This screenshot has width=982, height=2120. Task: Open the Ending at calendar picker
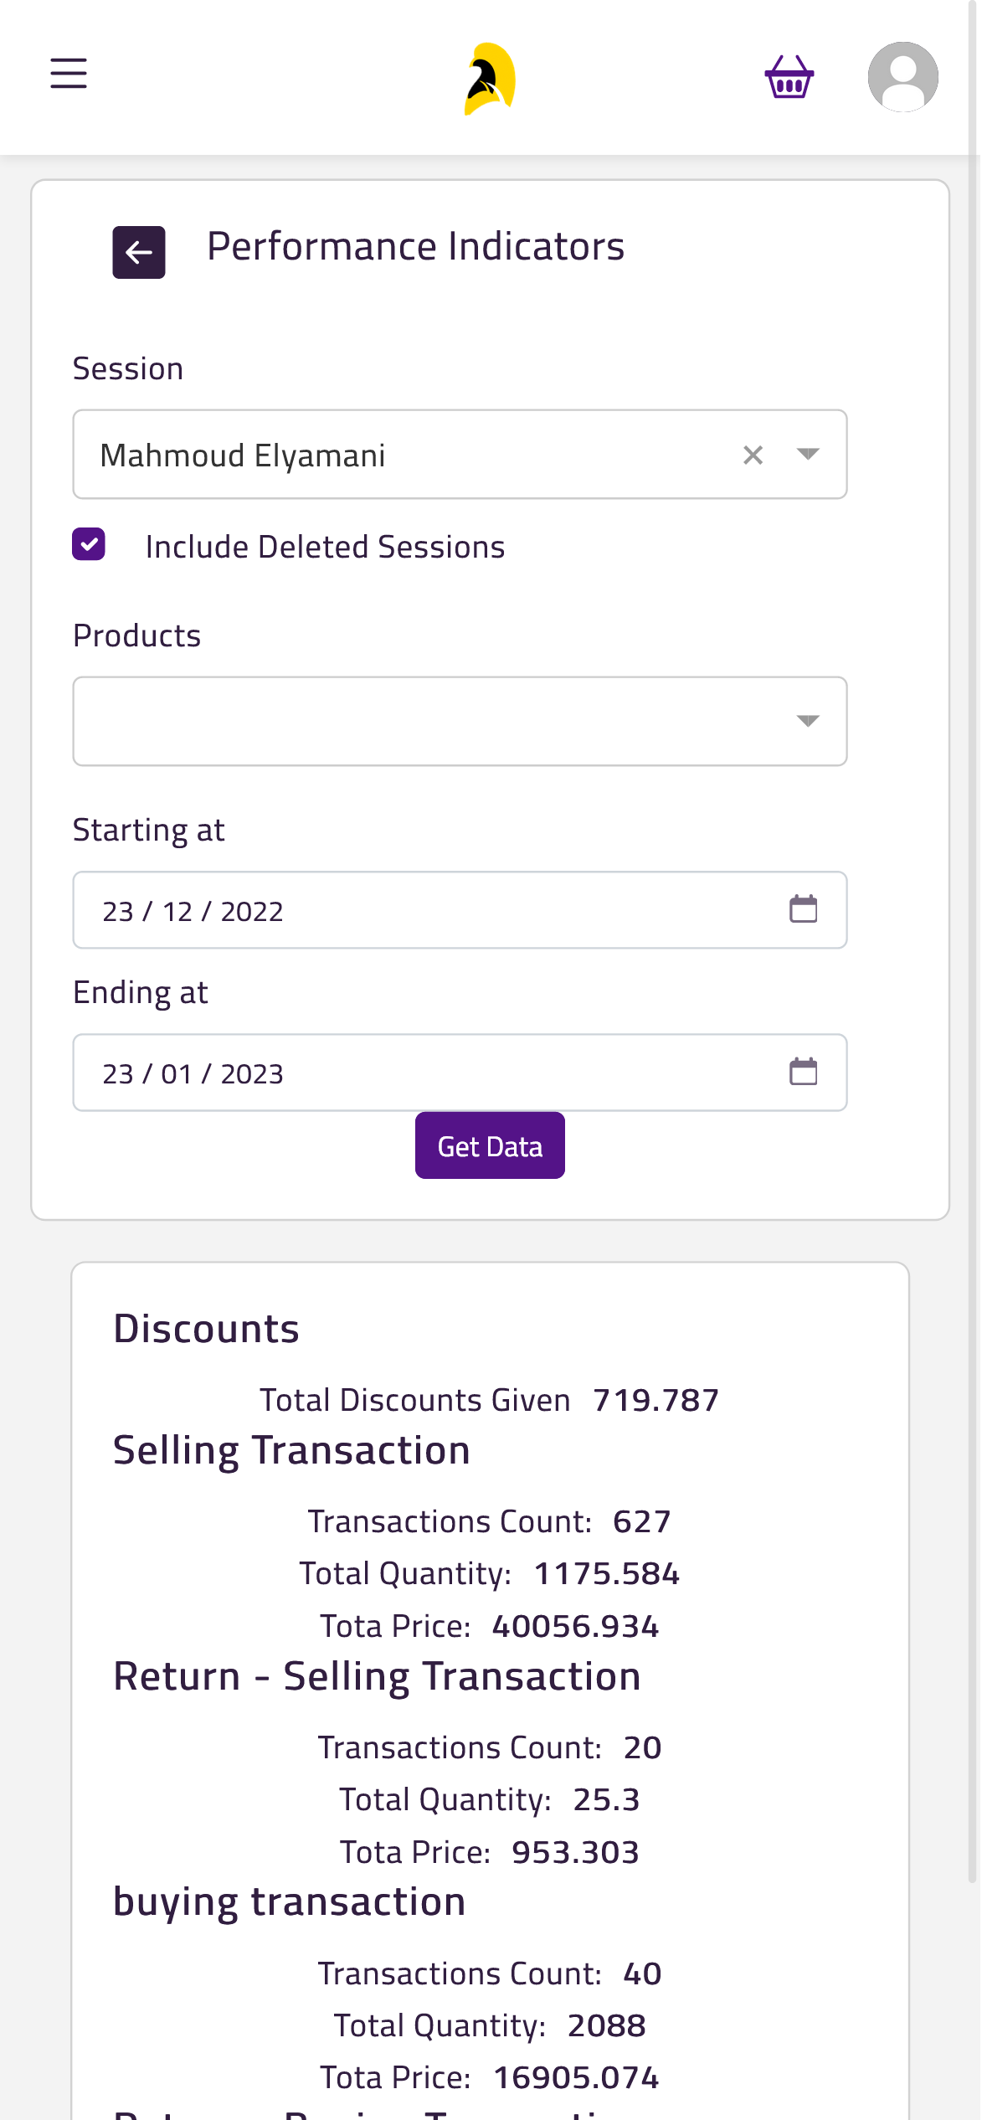804,1072
